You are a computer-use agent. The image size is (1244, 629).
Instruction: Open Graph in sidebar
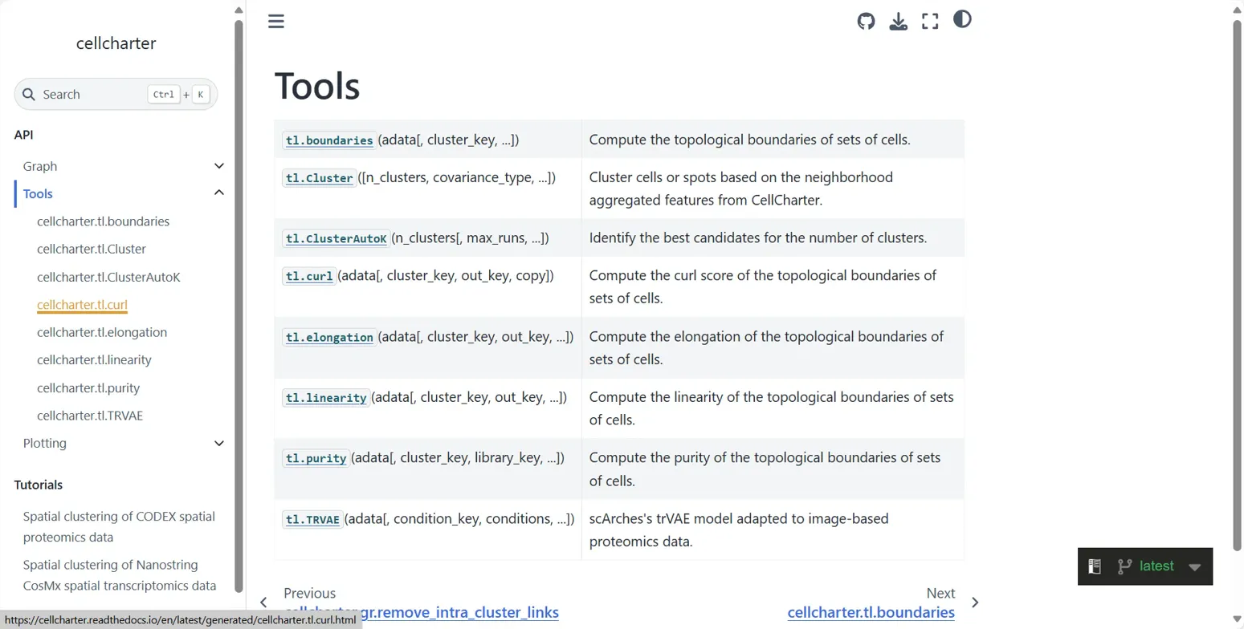(40, 166)
